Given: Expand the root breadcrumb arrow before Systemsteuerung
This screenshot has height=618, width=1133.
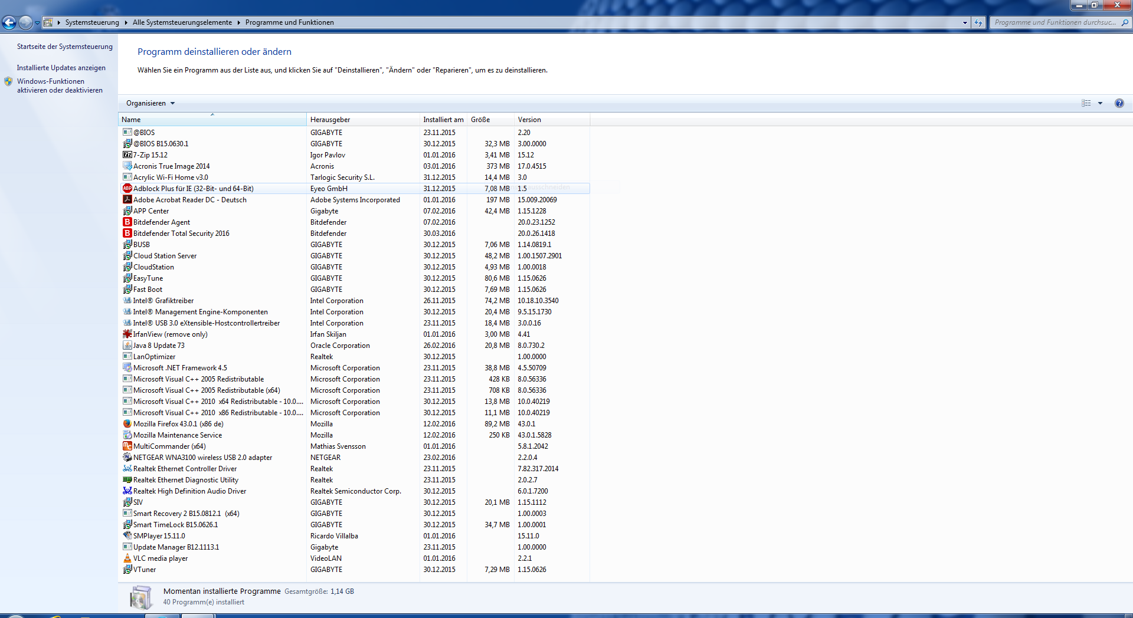Looking at the screenshot, I should click(x=59, y=22).
